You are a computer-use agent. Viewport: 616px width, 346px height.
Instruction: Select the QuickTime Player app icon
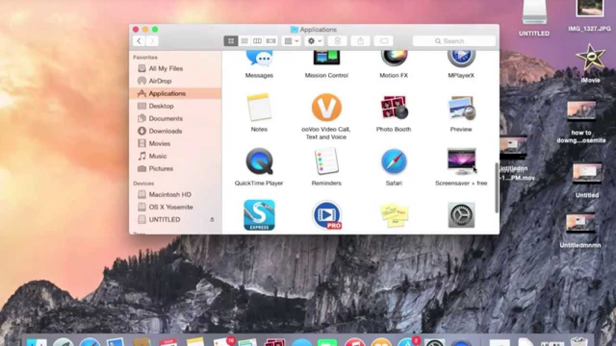[259, 161]
